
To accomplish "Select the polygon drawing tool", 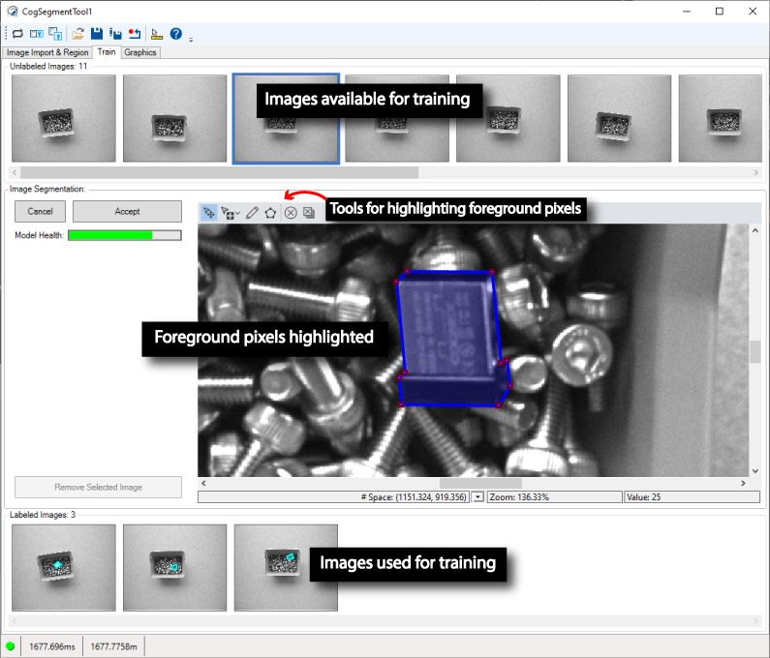I will [270, 213].
